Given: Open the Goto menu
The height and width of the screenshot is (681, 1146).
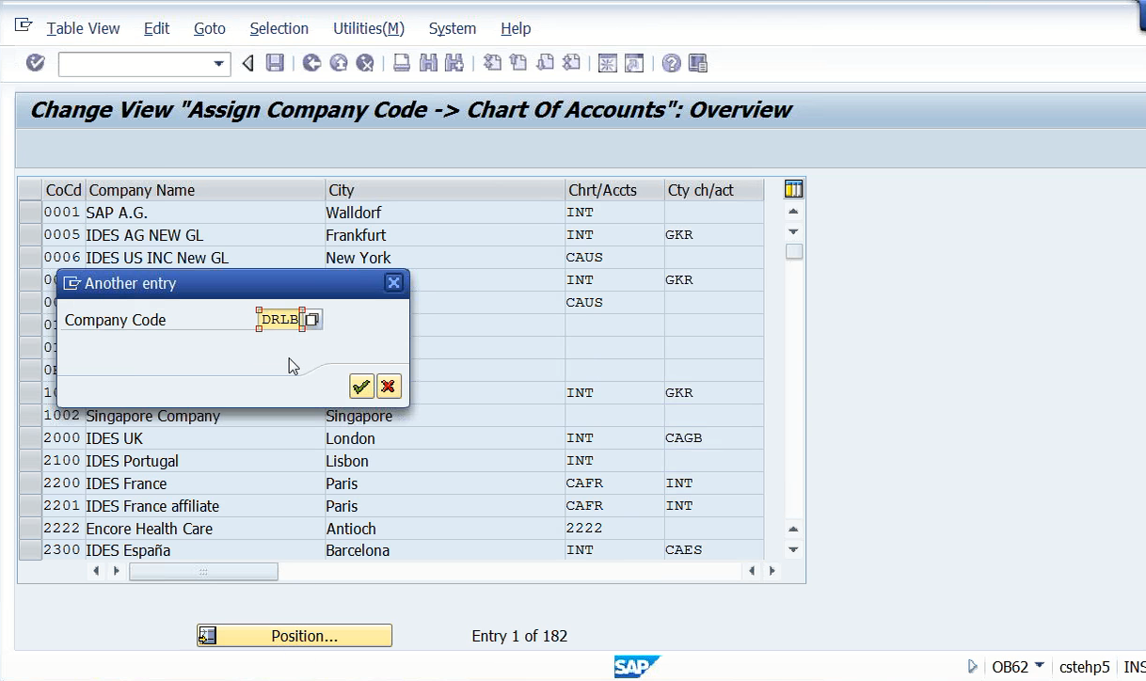Looking at the screenshot, I should pos(210,28).
